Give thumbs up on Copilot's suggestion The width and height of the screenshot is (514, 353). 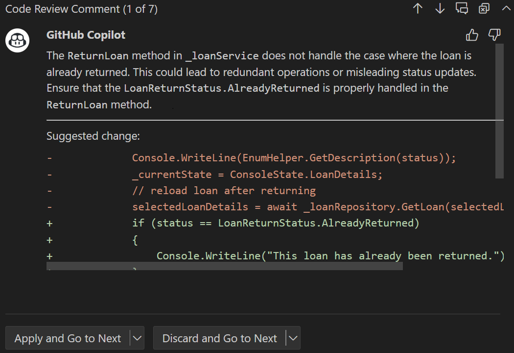(472, 35)
